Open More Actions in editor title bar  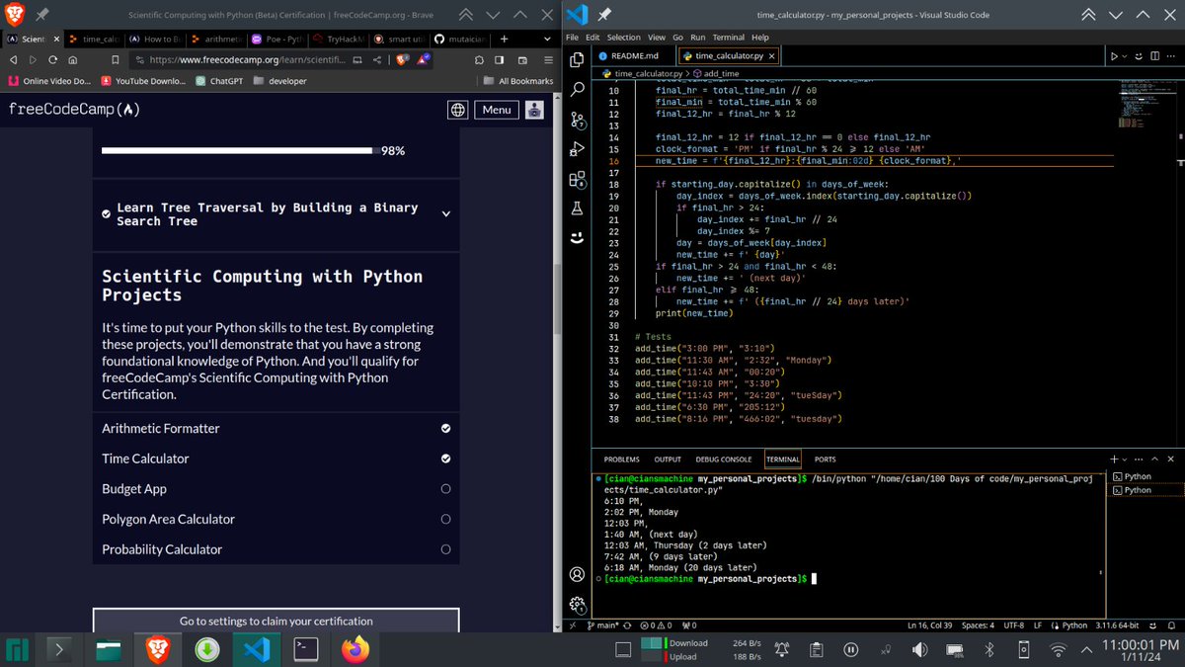(1170, 56)
